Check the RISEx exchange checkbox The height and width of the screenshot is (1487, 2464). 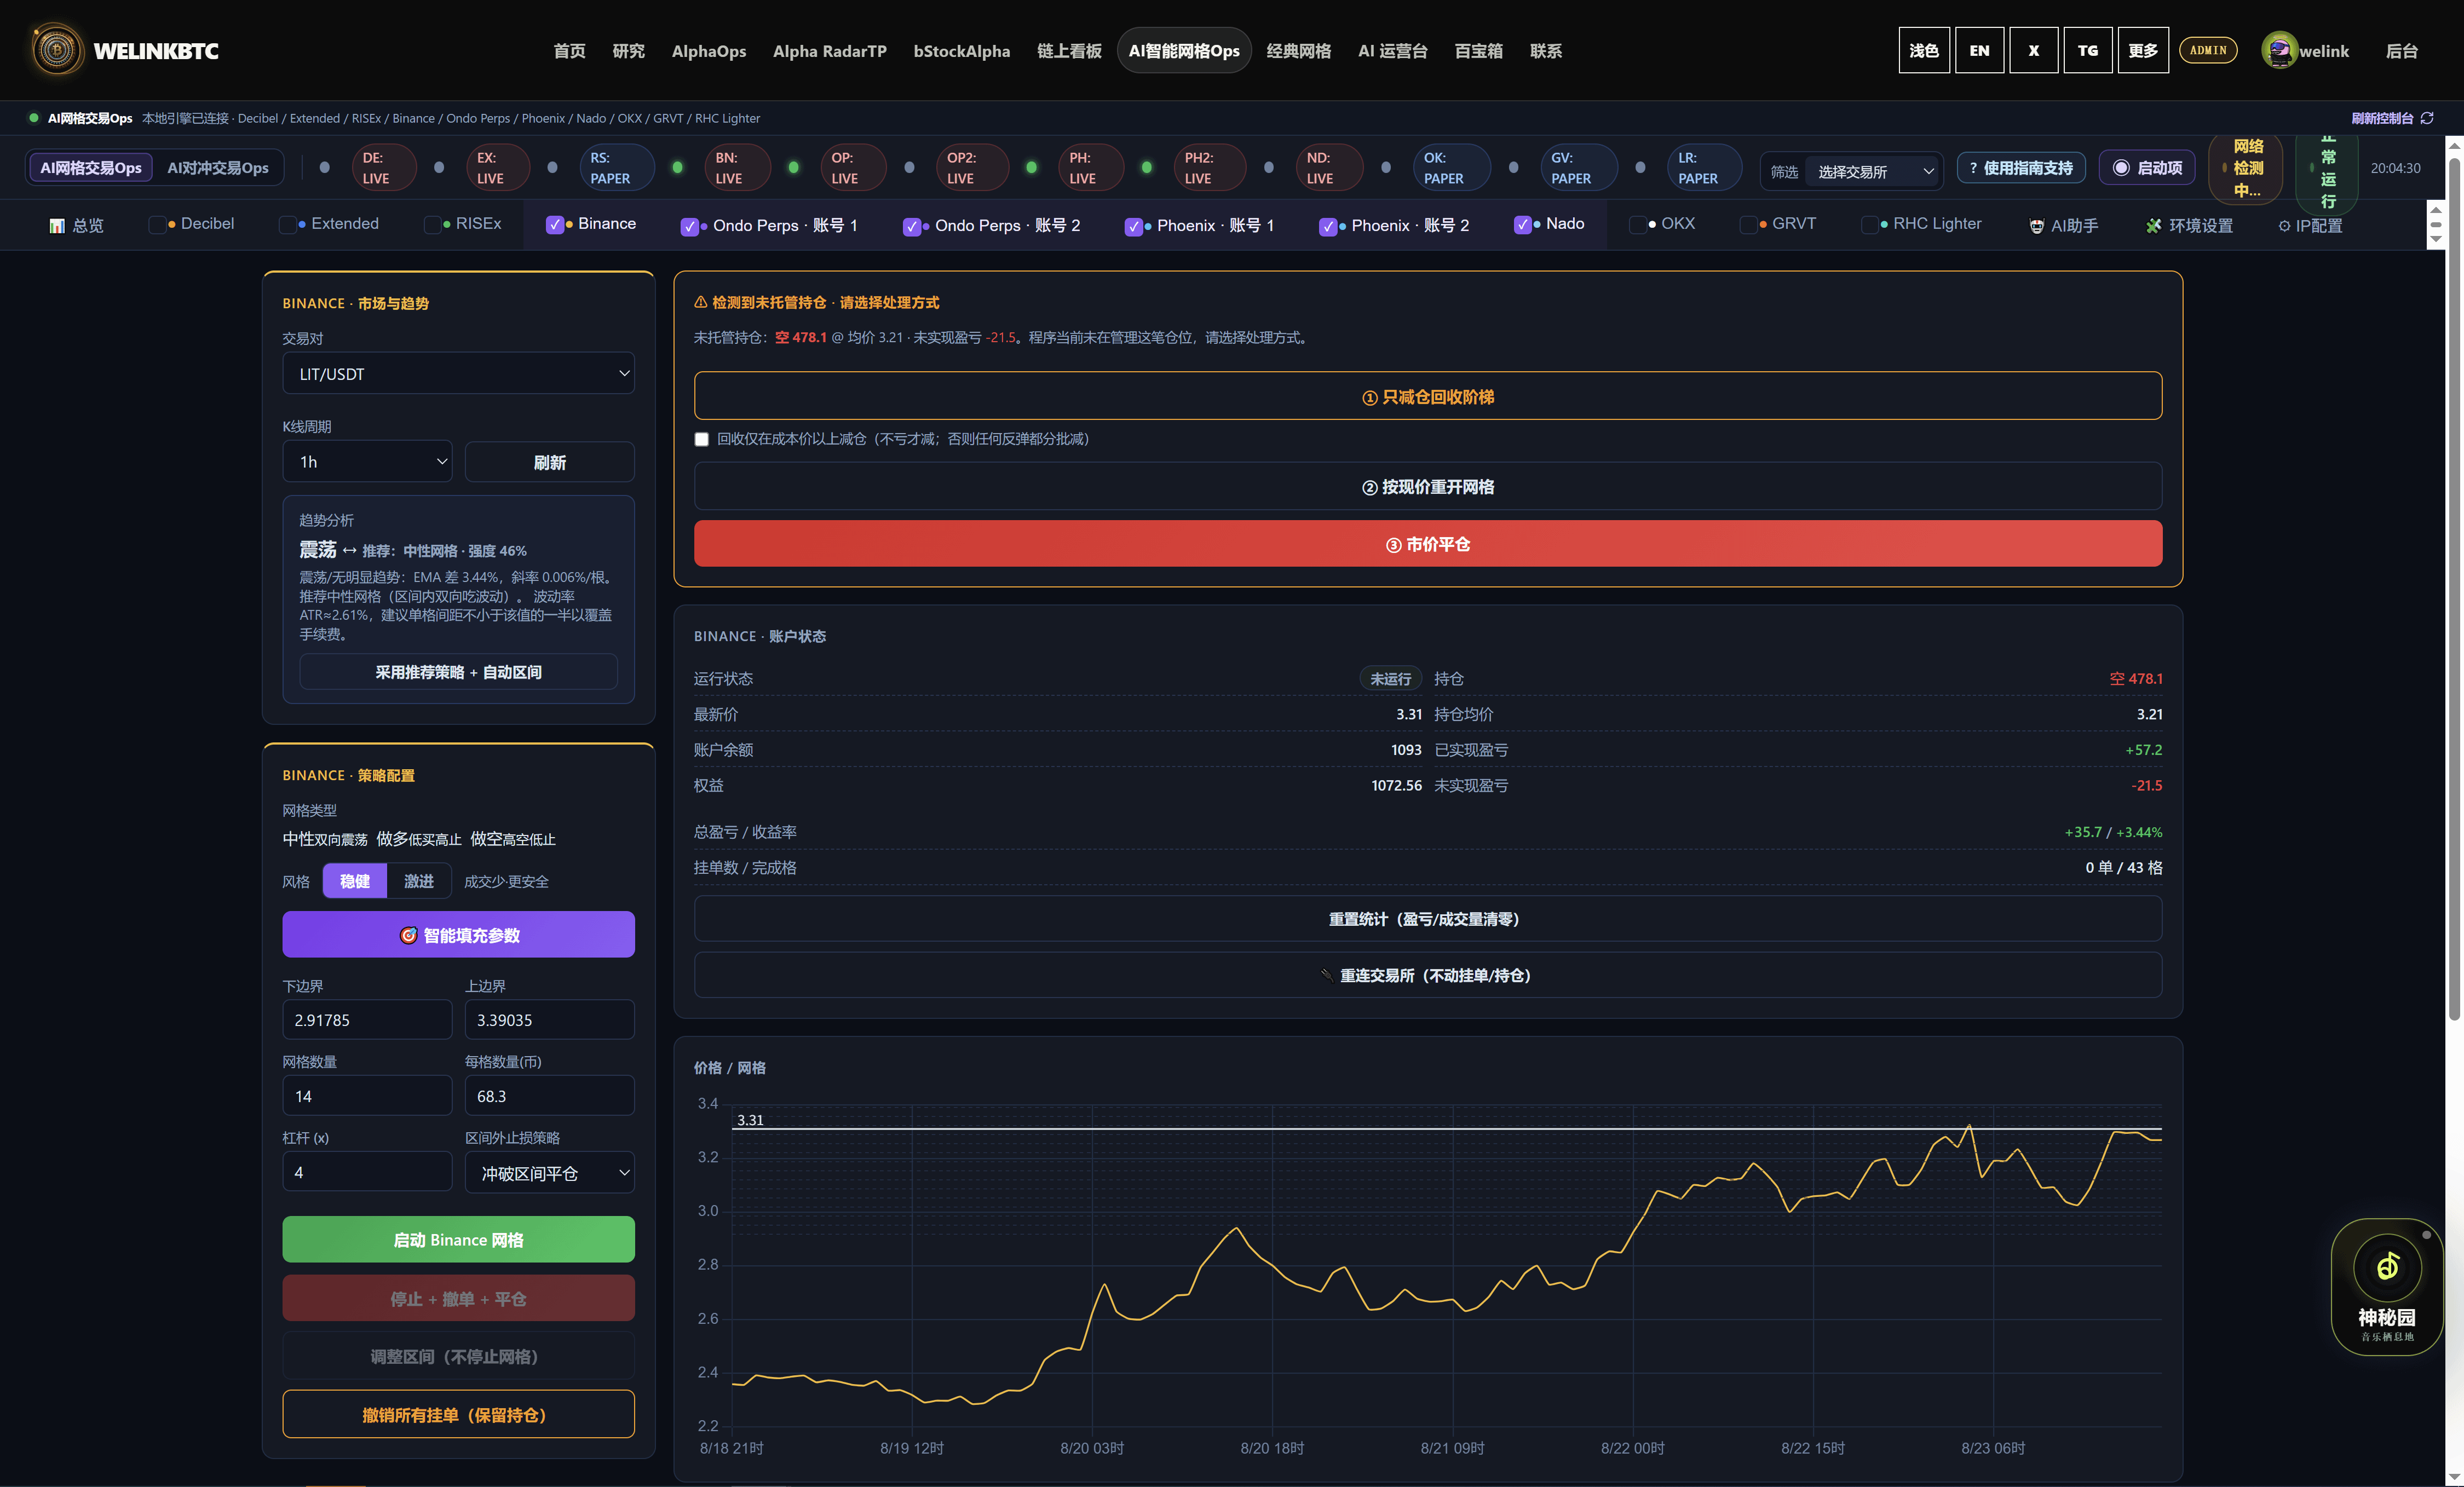coord(432,224)
